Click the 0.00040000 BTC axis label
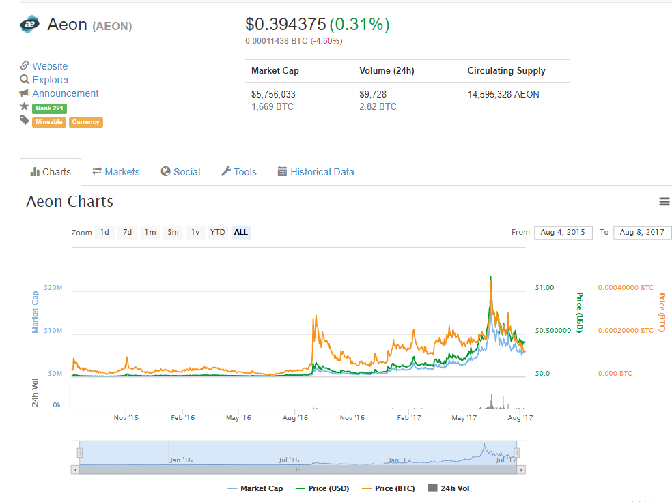Image resolution: width=672 pixels, height=502 pixels. pyautogui.click(x=626, y=288)
